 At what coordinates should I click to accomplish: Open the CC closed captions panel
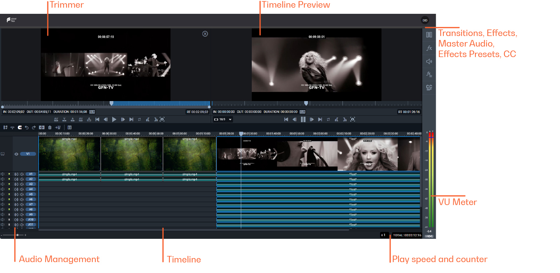[429, 87]
